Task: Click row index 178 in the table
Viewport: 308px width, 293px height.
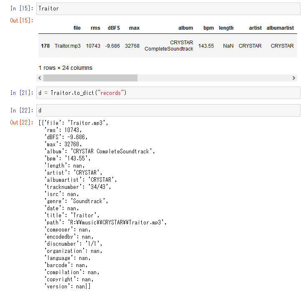Action: (x=45, y=46)
